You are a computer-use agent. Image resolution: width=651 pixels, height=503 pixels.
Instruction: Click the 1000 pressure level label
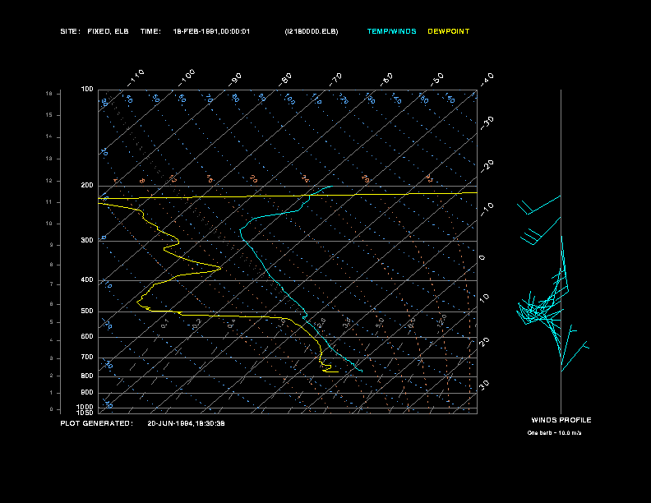85,407
